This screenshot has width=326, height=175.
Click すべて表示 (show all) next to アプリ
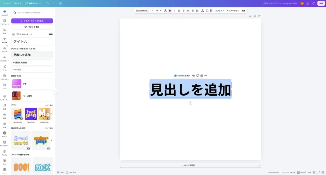(x=49, y=105)
